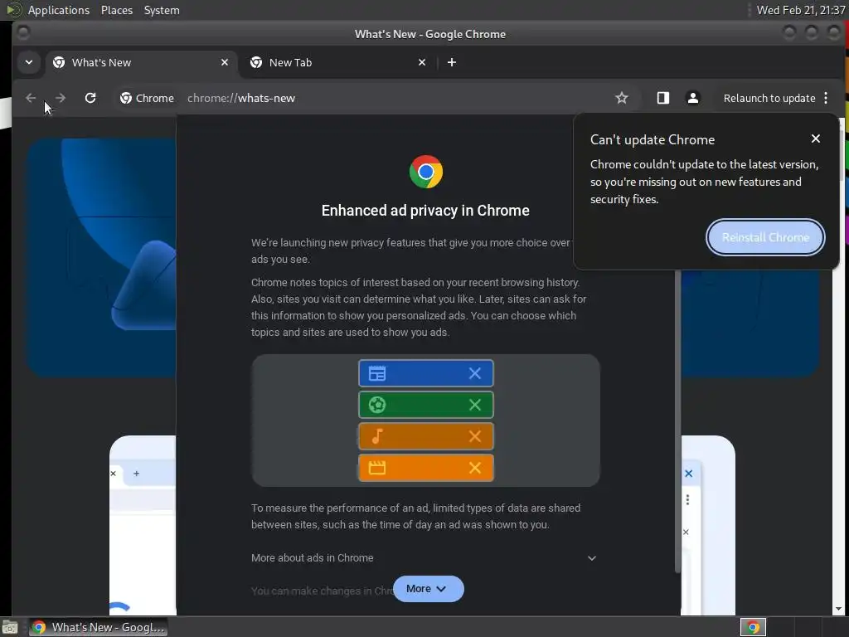Click the More button with chevron
Image resolution: width=849 pixels, height=637 pixels.
(x=429, y=589)
